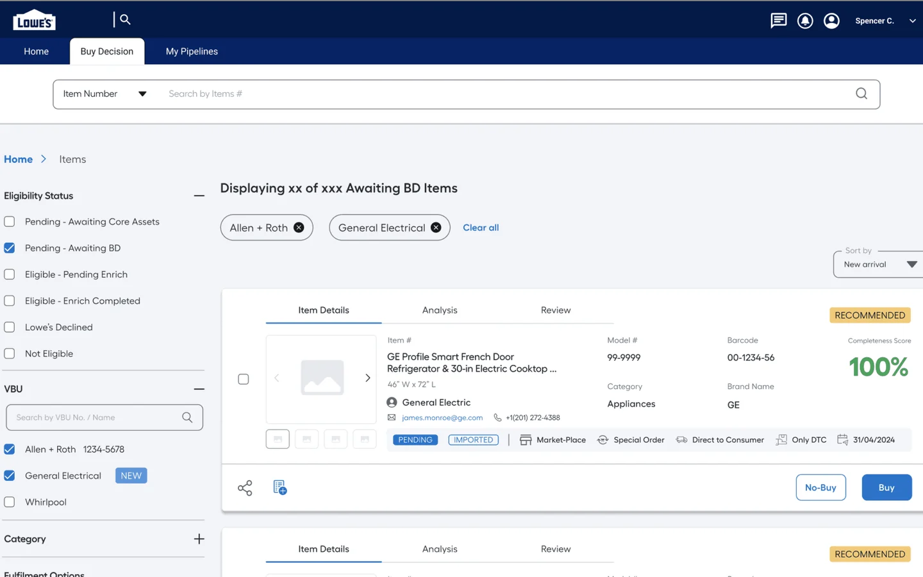923x577 pixels.
Task: Open the Analysis tab on GE Profile card
Action: pos(440,310)
